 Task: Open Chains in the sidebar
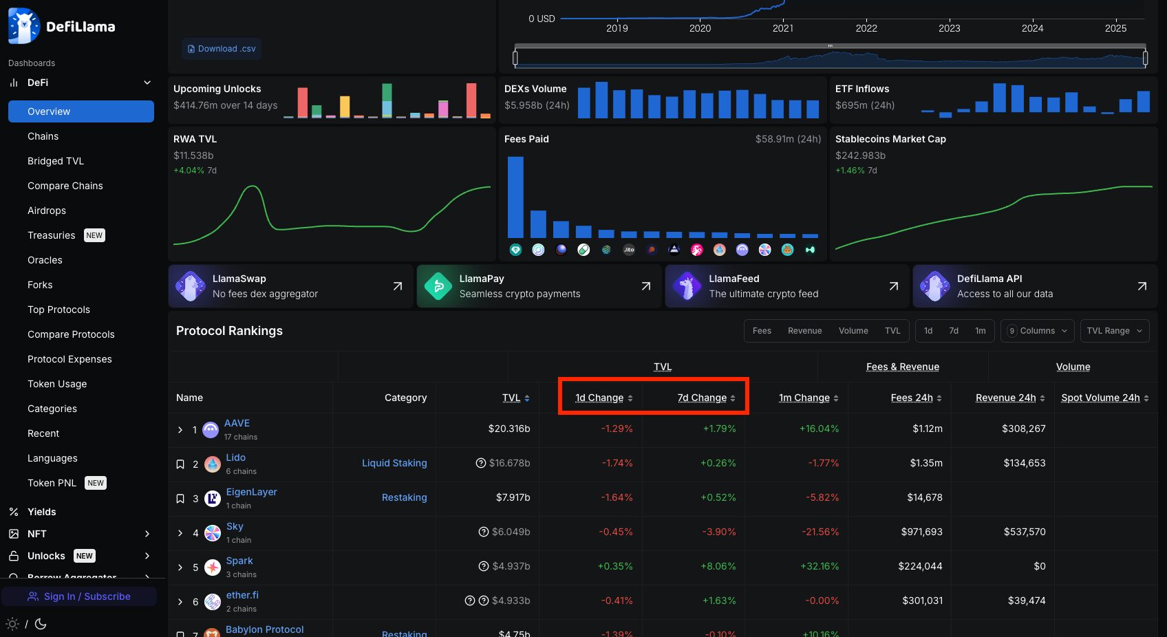coord(81,136)
